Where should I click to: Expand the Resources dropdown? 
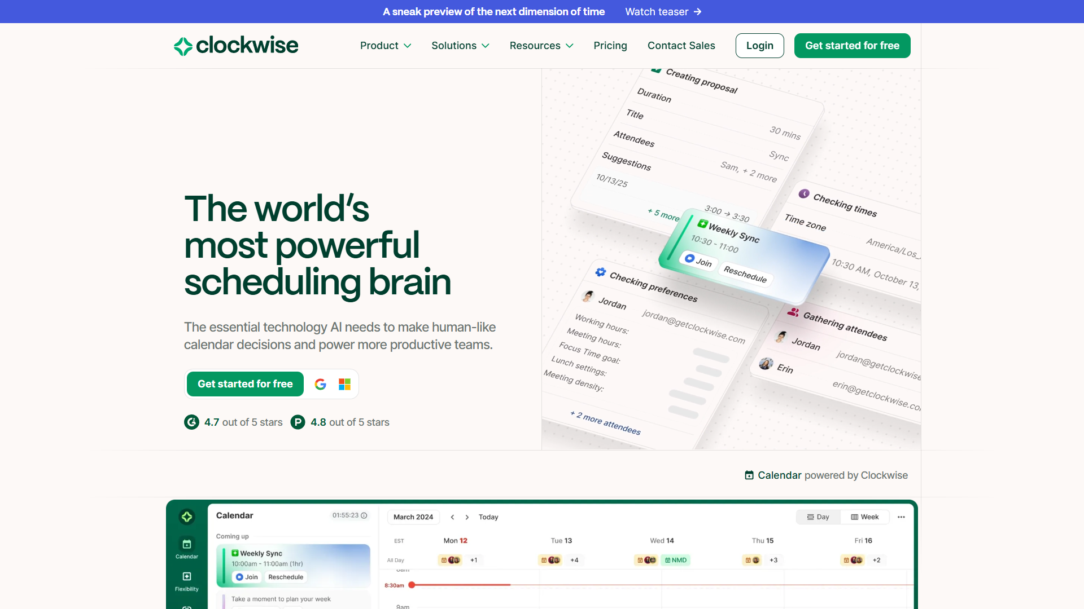[541, 46]
